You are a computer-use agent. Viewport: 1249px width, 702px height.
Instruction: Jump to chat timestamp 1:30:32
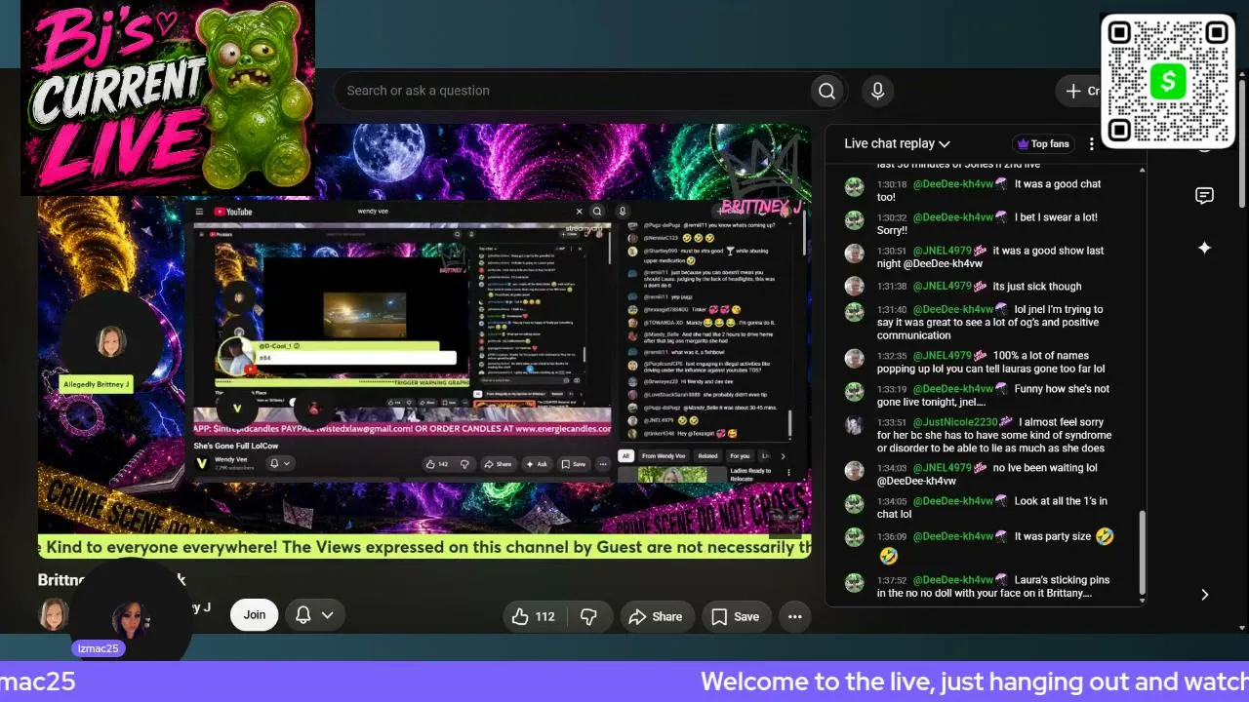[892, 217]
